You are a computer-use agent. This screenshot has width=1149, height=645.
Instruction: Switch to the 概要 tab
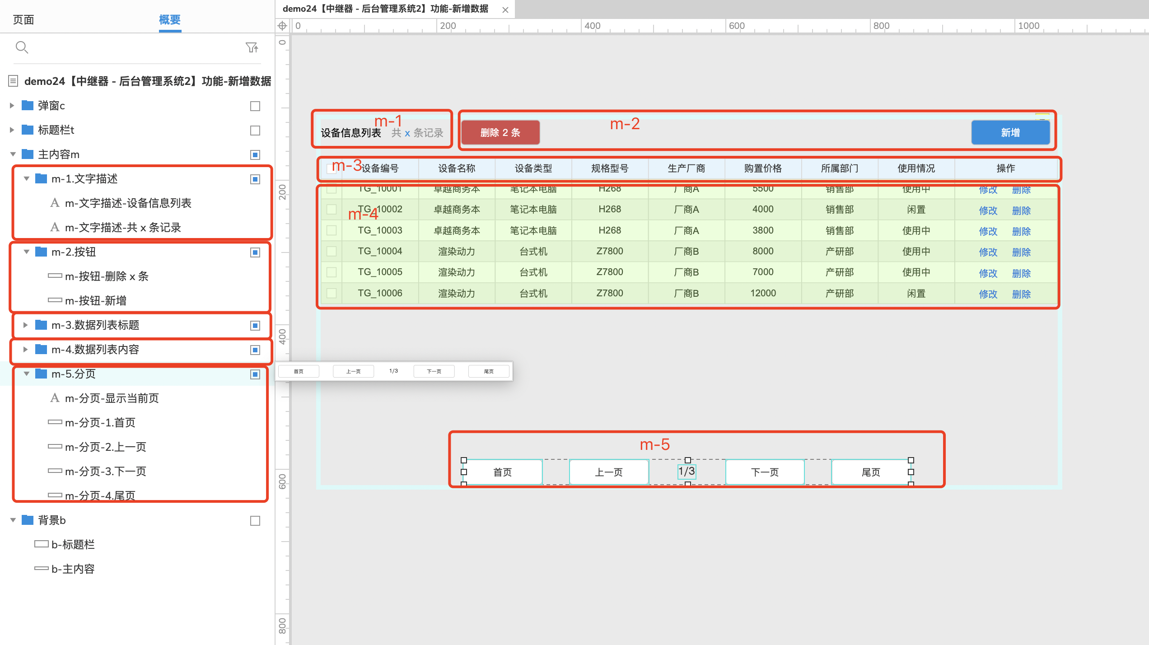pyautogui.click(x=170, y=19)
